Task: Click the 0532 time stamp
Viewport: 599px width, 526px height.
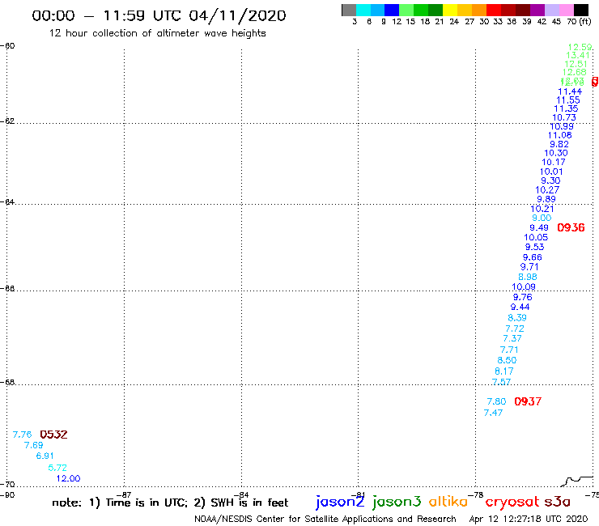Action: [53, 435]
